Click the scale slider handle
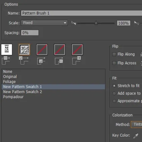Screen dimensions: 142x142 click(x=96, y=23)
